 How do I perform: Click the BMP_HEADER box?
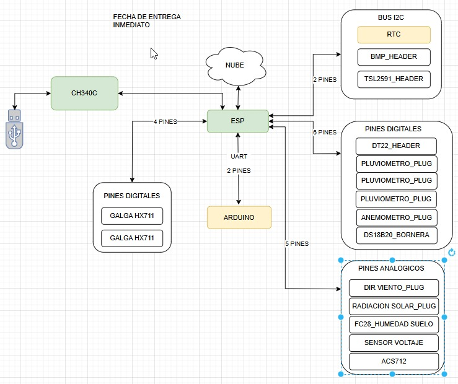tap(394, 56)
